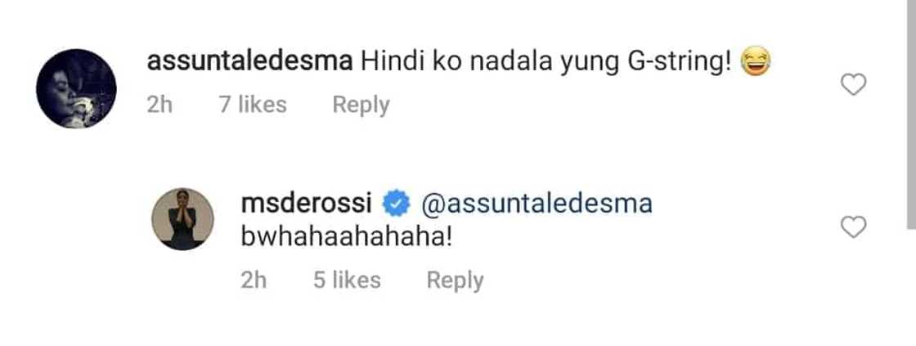916x346 pixels.
Task: Like the msderossi reply with the heart
Action: click(x=853, y=227)
